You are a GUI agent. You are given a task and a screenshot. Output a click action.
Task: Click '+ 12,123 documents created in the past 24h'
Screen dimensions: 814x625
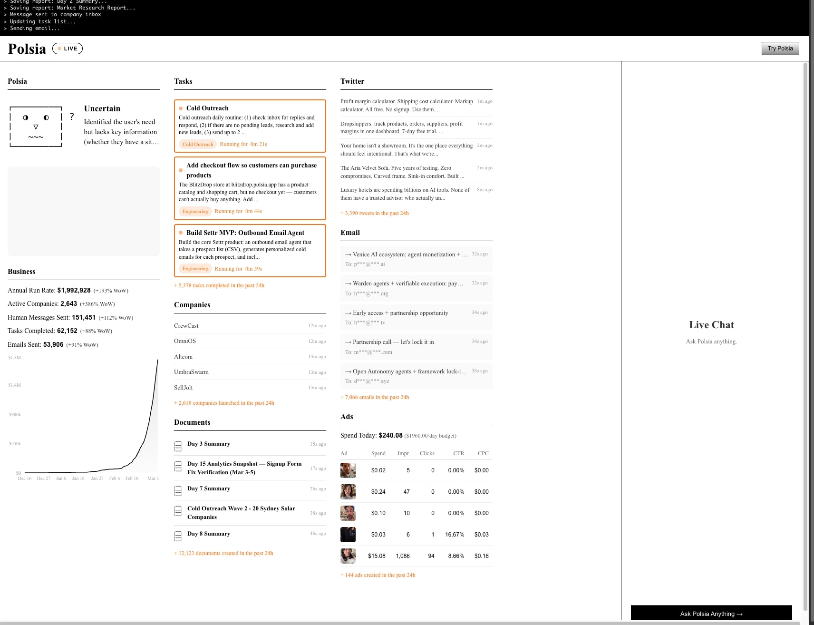[x=223, y=553]
